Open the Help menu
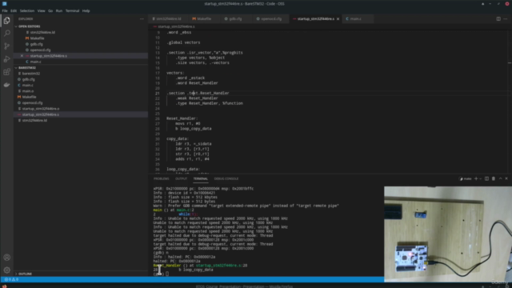512x288 pixels. (x=86, y=10)
